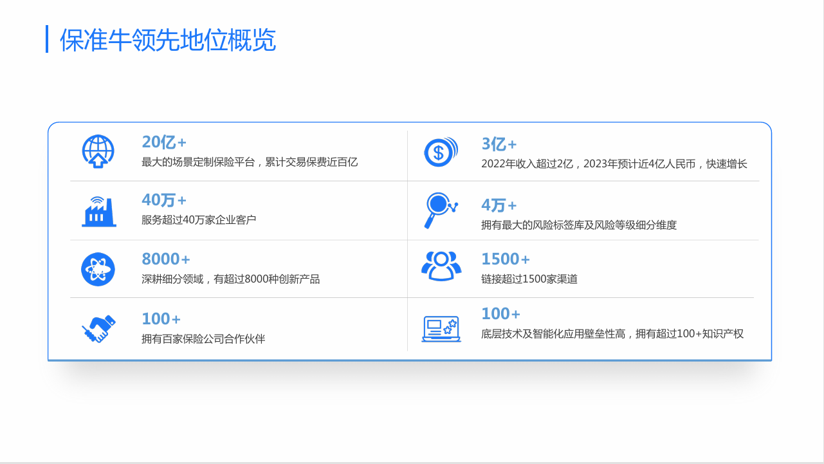Screen dimensions: 824x464
Task: Select the magnifying glass icon beside 4万+
Action: tap(441, 210)
